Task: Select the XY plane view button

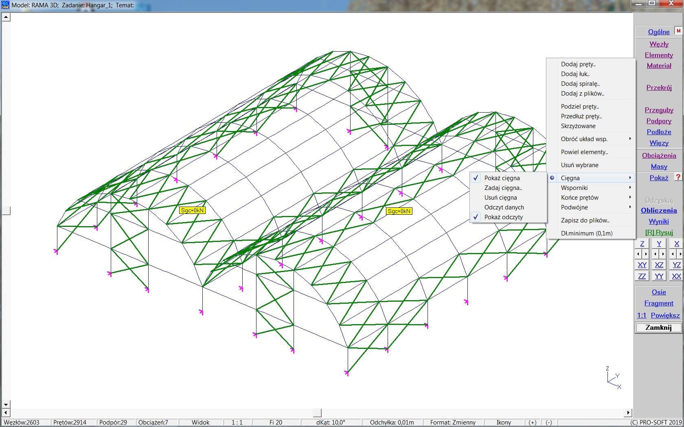Action: (642, 265)
